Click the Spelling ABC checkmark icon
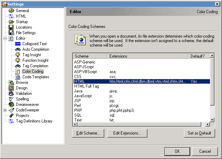 [11, 99]
